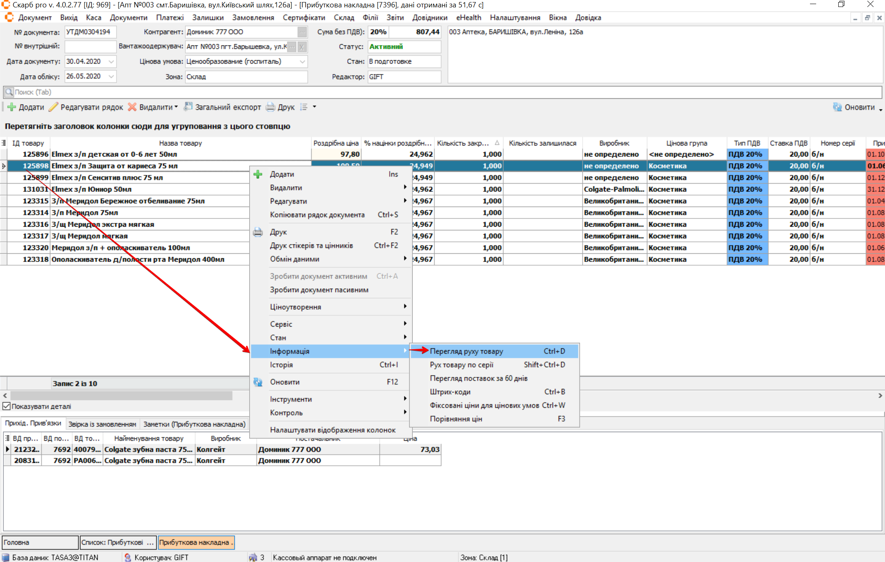Open the Дата документу date dropdown

[111, 61]
